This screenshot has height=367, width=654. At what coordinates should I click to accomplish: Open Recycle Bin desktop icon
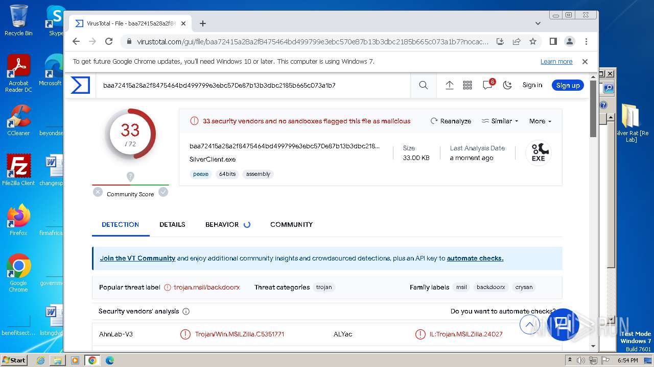click(x=18, y=20)
